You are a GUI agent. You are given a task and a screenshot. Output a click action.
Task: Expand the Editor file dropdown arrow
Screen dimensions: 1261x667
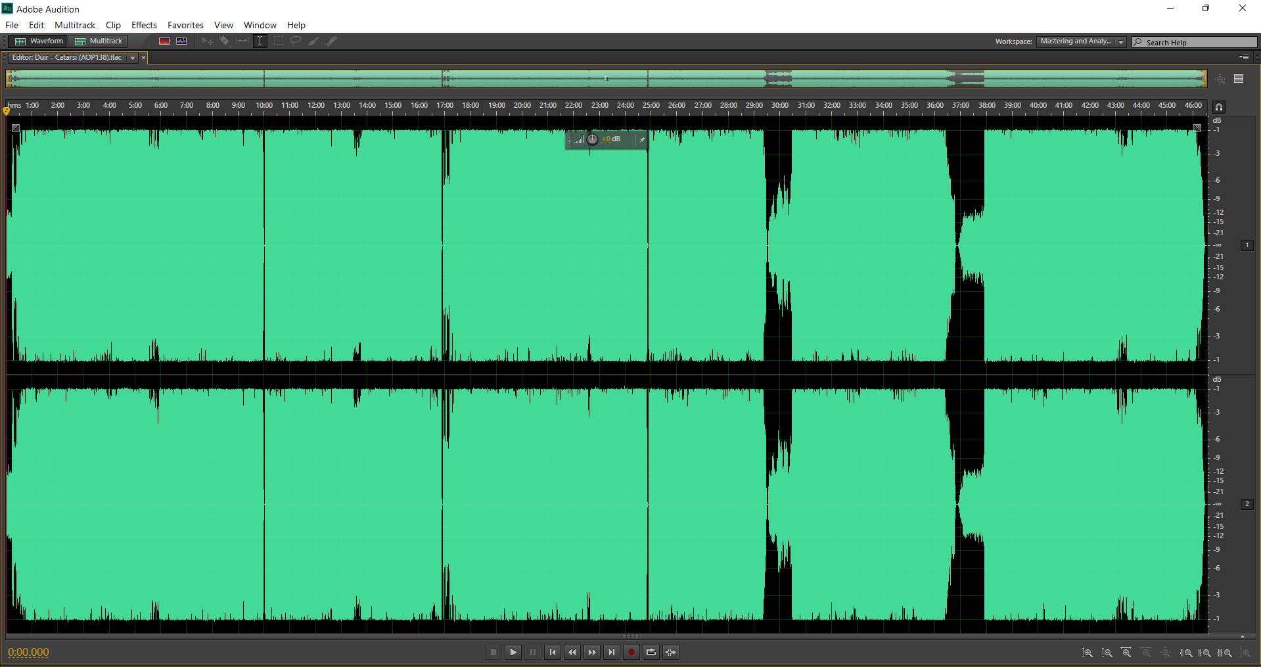[x=133, y=58]
